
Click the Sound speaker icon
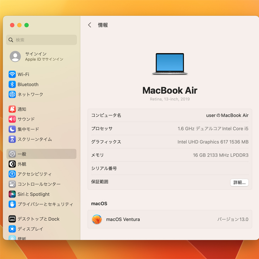[12, 119]
